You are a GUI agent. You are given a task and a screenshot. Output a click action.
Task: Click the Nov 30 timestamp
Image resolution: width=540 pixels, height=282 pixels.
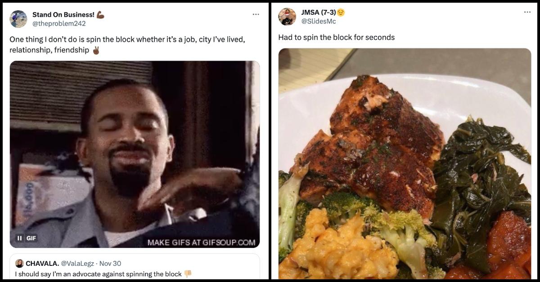[110, 264]
